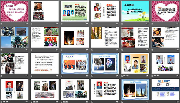Image resolution: width=180 pixels, height=103 pixels.
Task: Click slide number label 28
Action: point(117,50)
